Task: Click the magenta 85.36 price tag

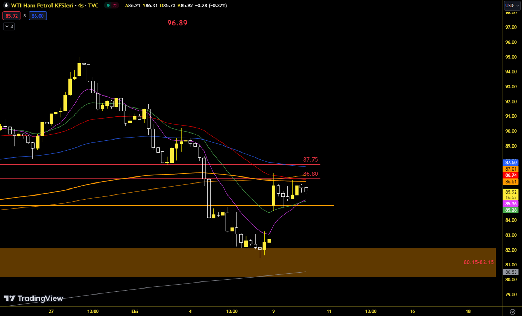Action: (511, 204)
